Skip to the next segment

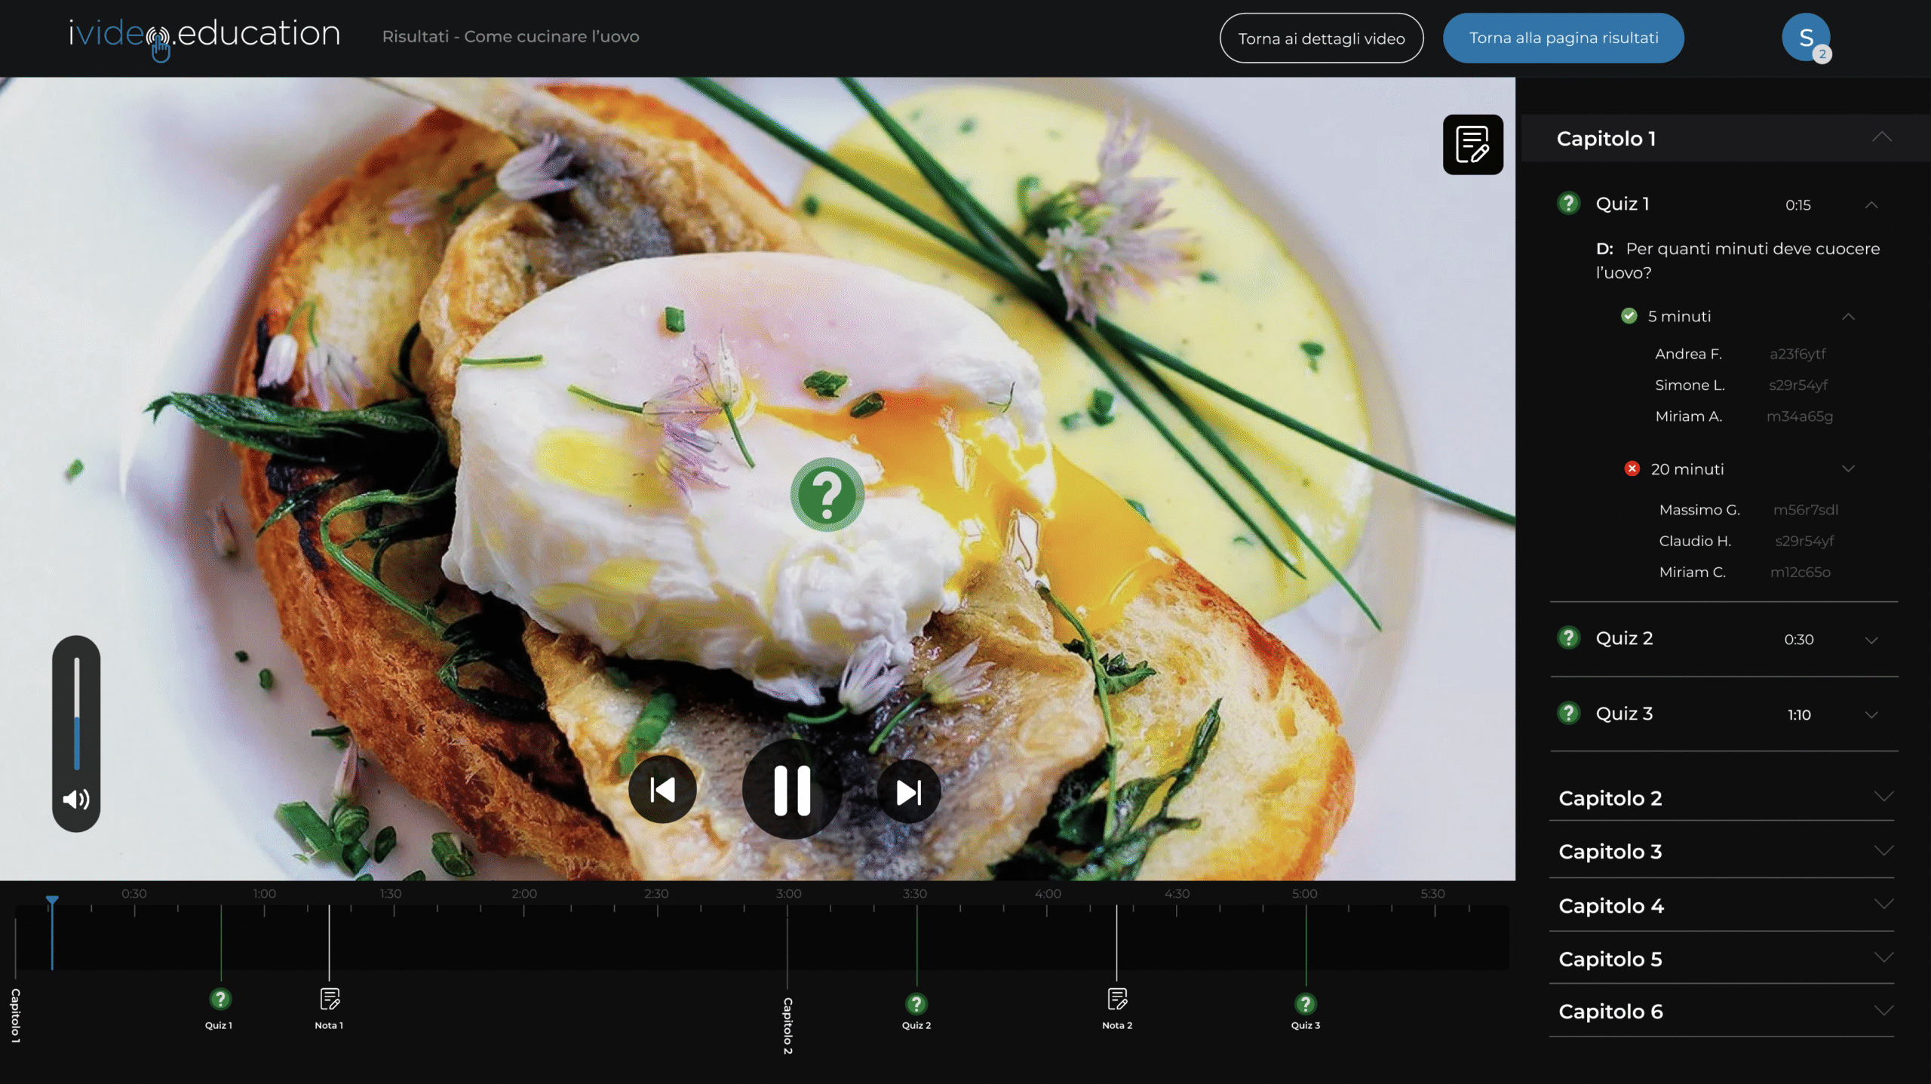908,791
